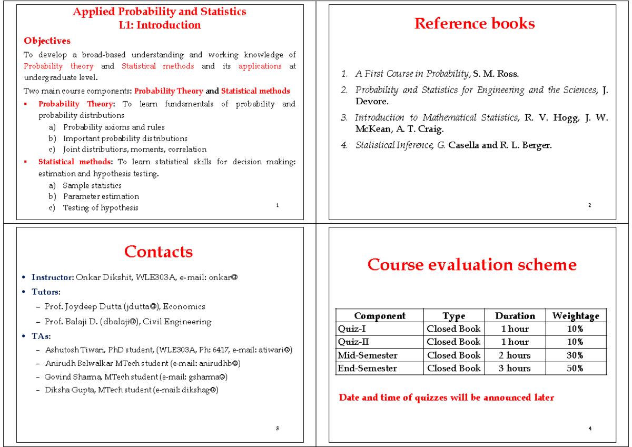Click the red 'Objectives' heading

(x=47, y=41)
